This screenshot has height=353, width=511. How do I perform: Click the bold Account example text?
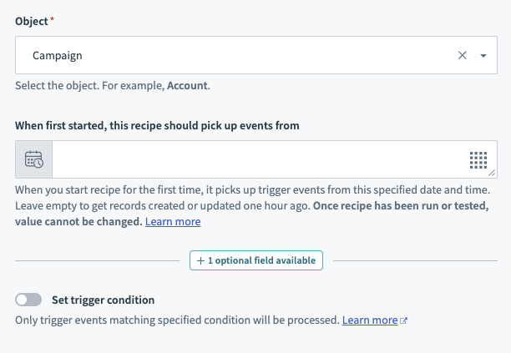click(x=186, y=85)
